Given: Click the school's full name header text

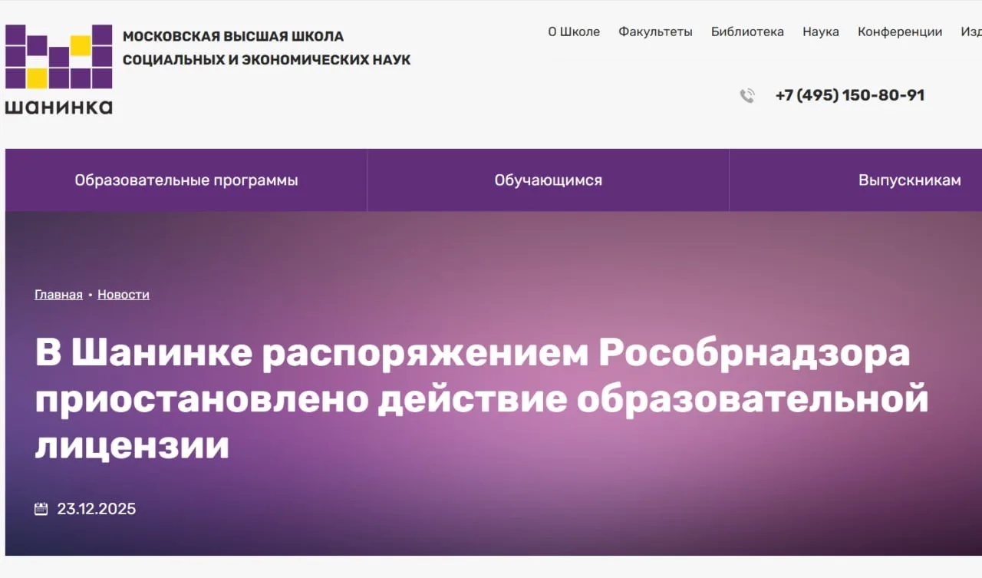Looking at the screenshot, I should tap(266, 48).
